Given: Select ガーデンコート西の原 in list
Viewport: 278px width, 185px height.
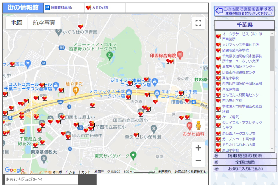Looking at the screenshot, I should (239, 139).
